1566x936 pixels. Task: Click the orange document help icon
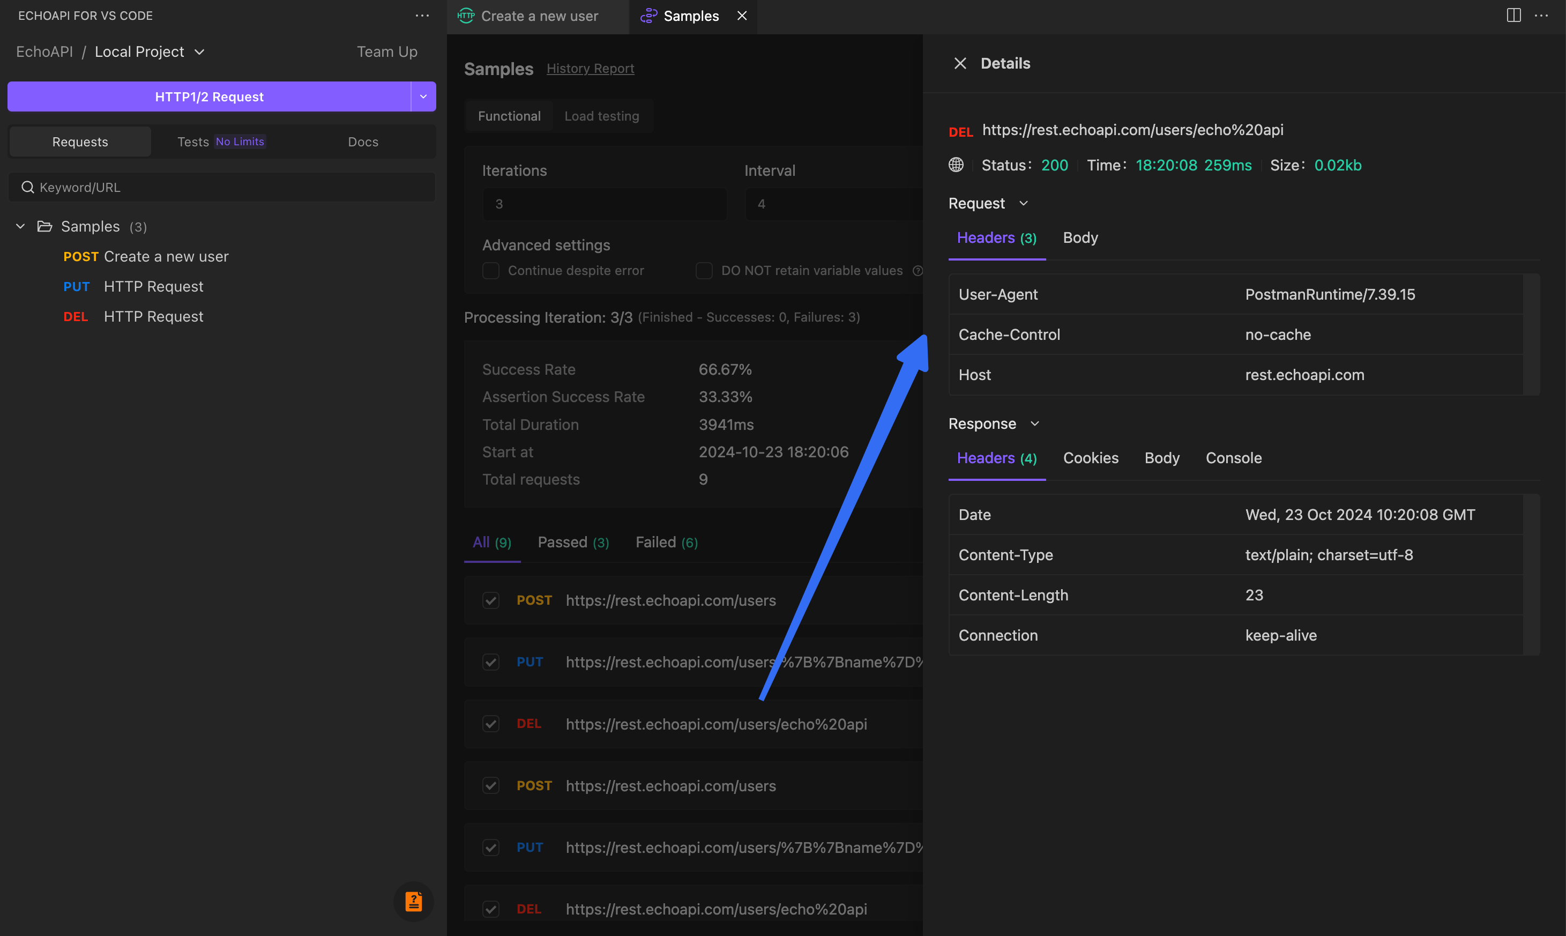coord(414,901)
